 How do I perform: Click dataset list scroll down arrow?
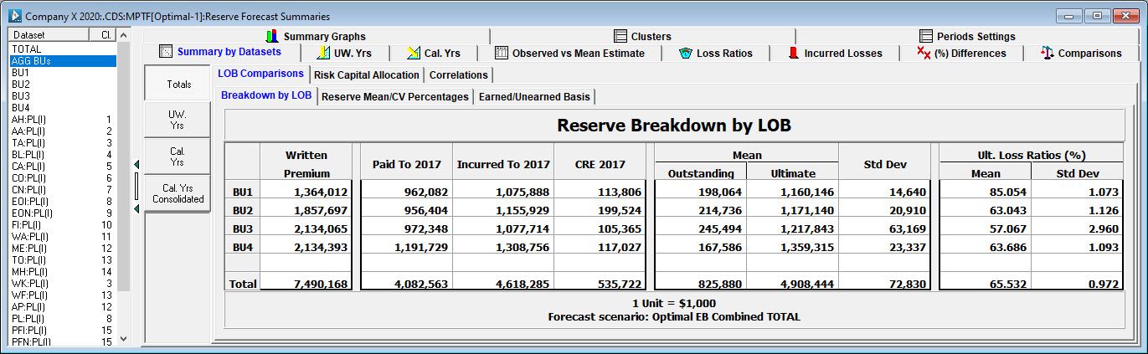[x=124, y=339]
